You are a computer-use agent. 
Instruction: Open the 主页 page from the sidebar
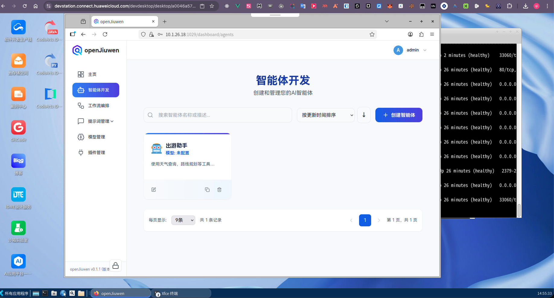point(92,74)
